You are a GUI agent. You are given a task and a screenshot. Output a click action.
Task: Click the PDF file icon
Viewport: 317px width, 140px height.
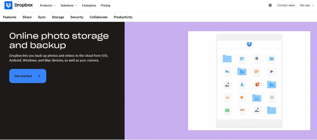click(x=242, y=110)
